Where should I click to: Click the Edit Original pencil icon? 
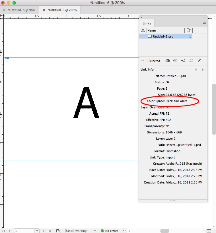tap(199, 61)
